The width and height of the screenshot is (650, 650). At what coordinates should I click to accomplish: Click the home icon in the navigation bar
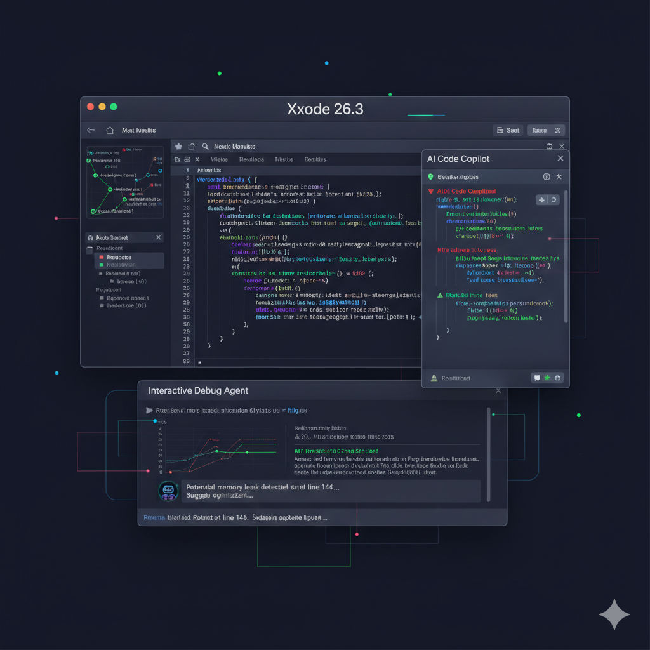[x=110, y=130]
